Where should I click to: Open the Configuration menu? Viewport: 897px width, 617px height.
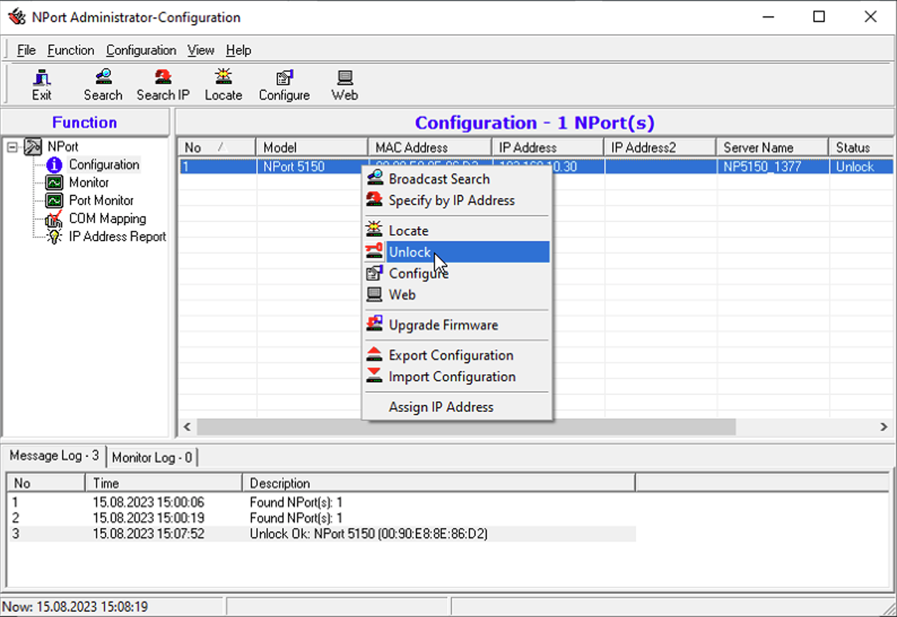(x=141, y=50)
